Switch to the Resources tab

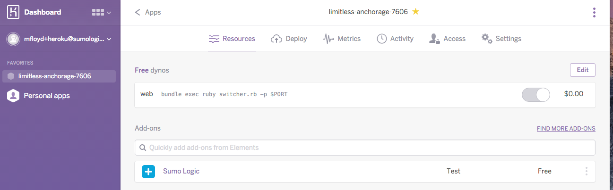coord(232,39)
